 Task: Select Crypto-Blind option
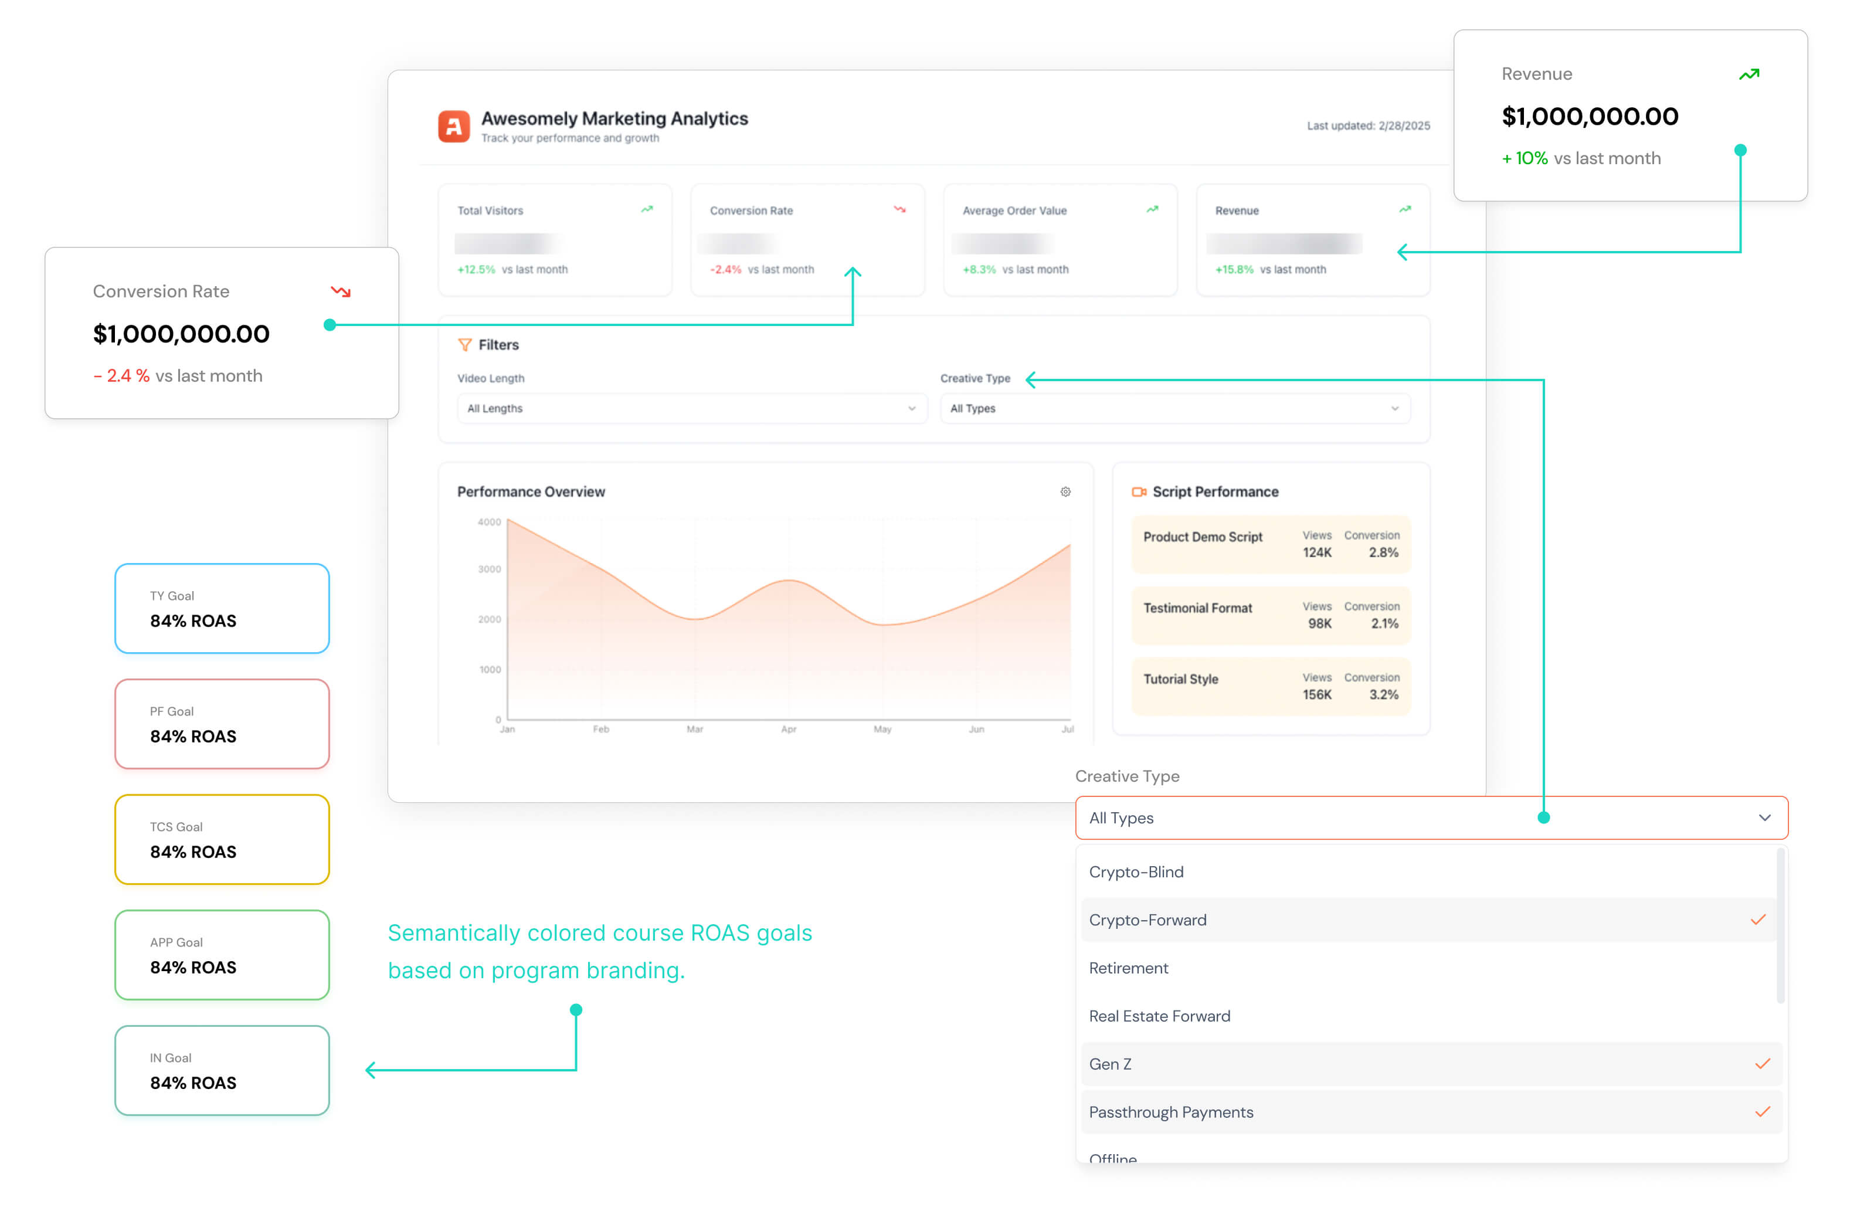[x=1428, y=871]
